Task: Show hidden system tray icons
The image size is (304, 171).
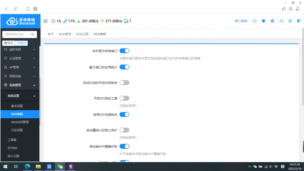Action: coord(250,167)
